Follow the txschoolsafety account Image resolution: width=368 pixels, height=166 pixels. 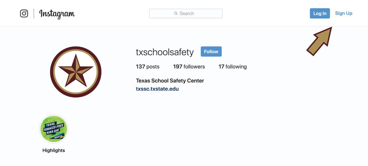pos(211,51)
